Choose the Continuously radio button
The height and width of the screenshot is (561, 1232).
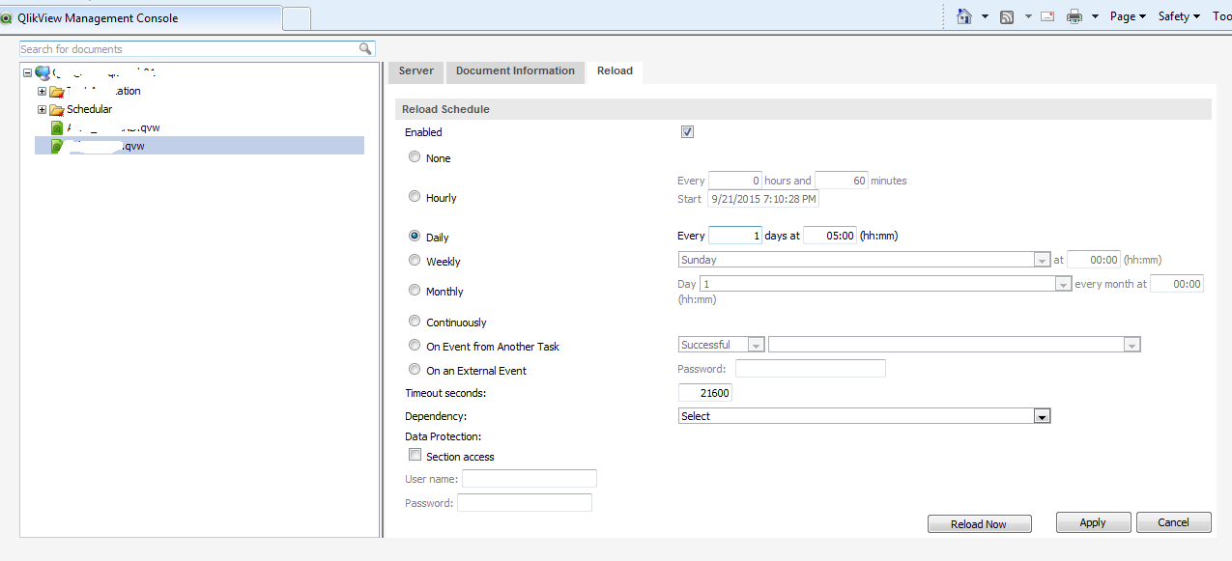click(415, 322)
